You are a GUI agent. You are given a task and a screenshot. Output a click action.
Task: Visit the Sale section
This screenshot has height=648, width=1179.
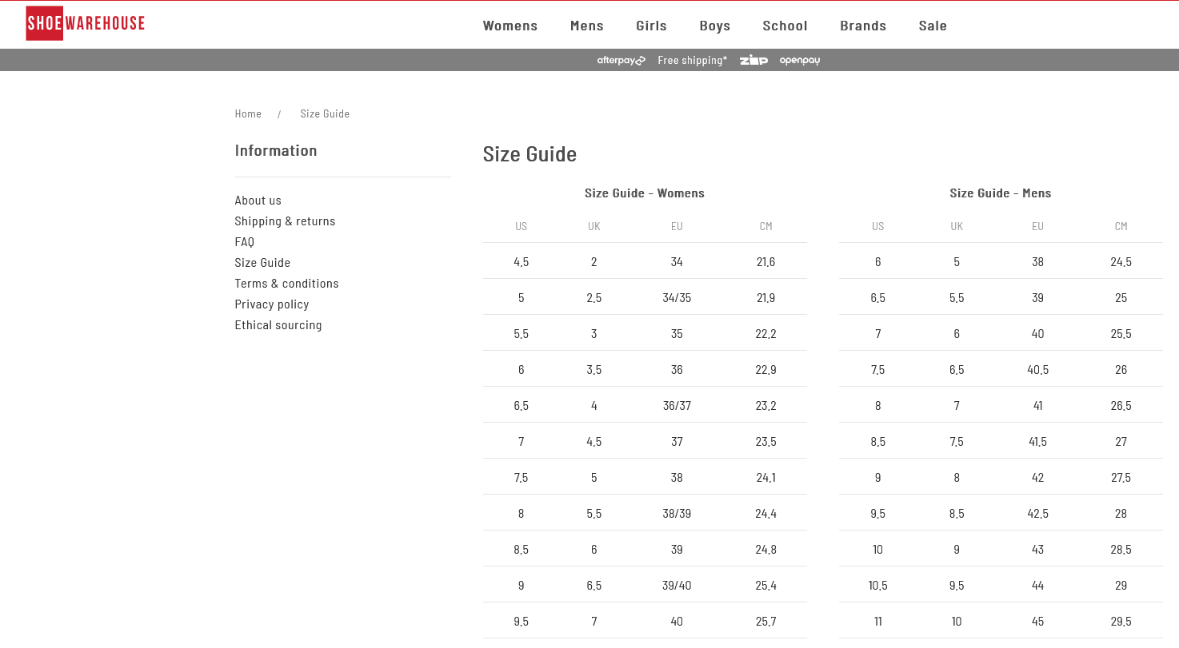coord(933,26)
